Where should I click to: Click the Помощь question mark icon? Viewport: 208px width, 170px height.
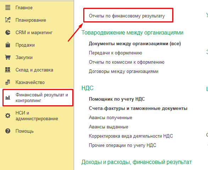point(8,131)
